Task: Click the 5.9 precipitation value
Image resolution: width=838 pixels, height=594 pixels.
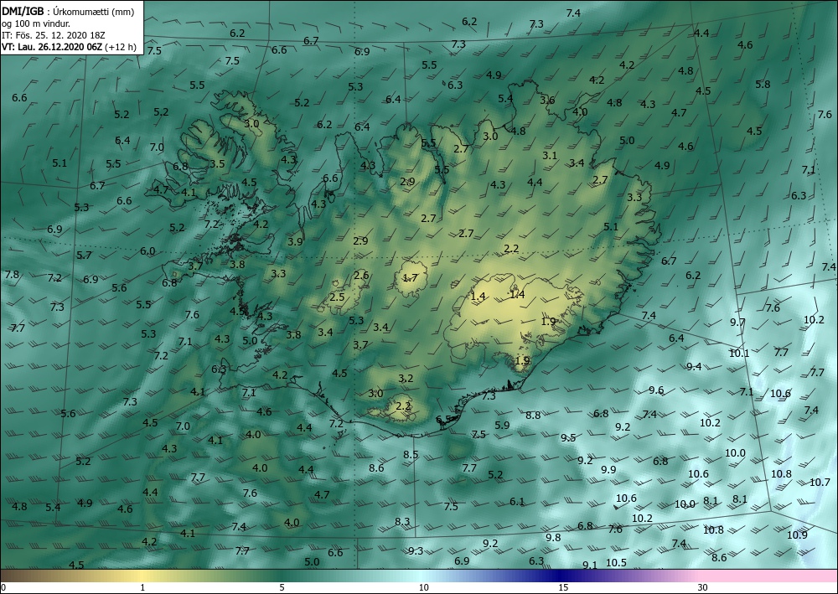Action: click(x=502, y=426)
